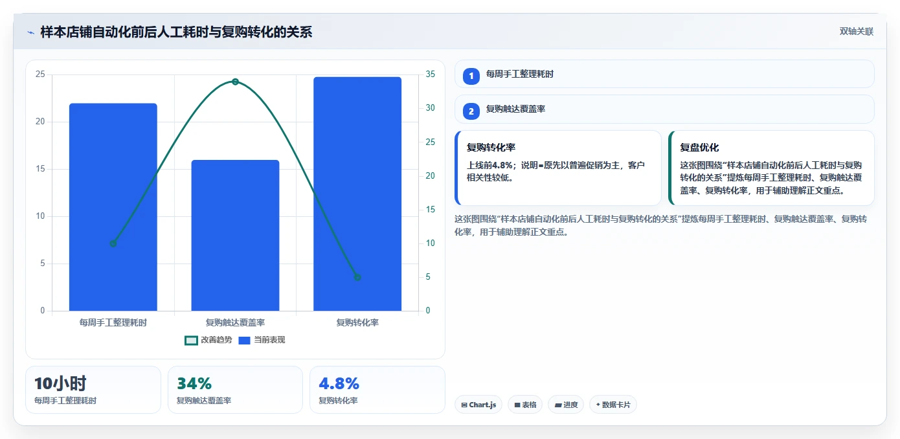Click the Chart.js tag chip
This screenshot has height=439, width=900.
tap(478, 405)
